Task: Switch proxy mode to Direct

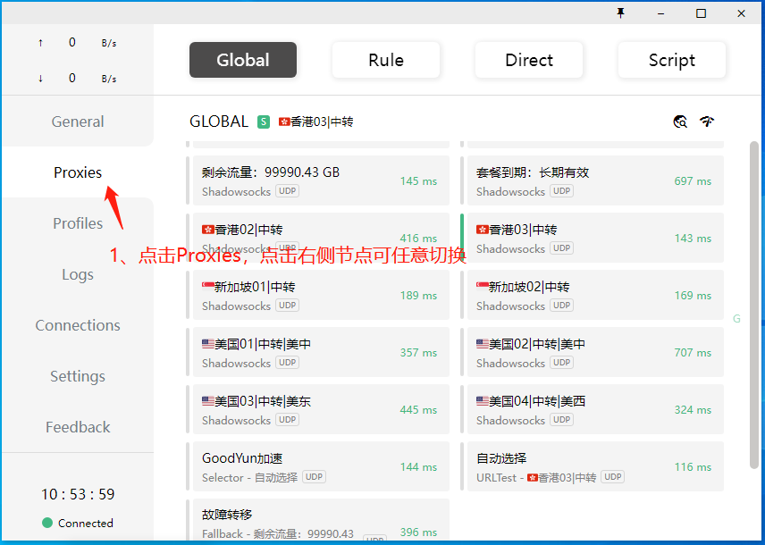Action: click(x=529, y=60)
